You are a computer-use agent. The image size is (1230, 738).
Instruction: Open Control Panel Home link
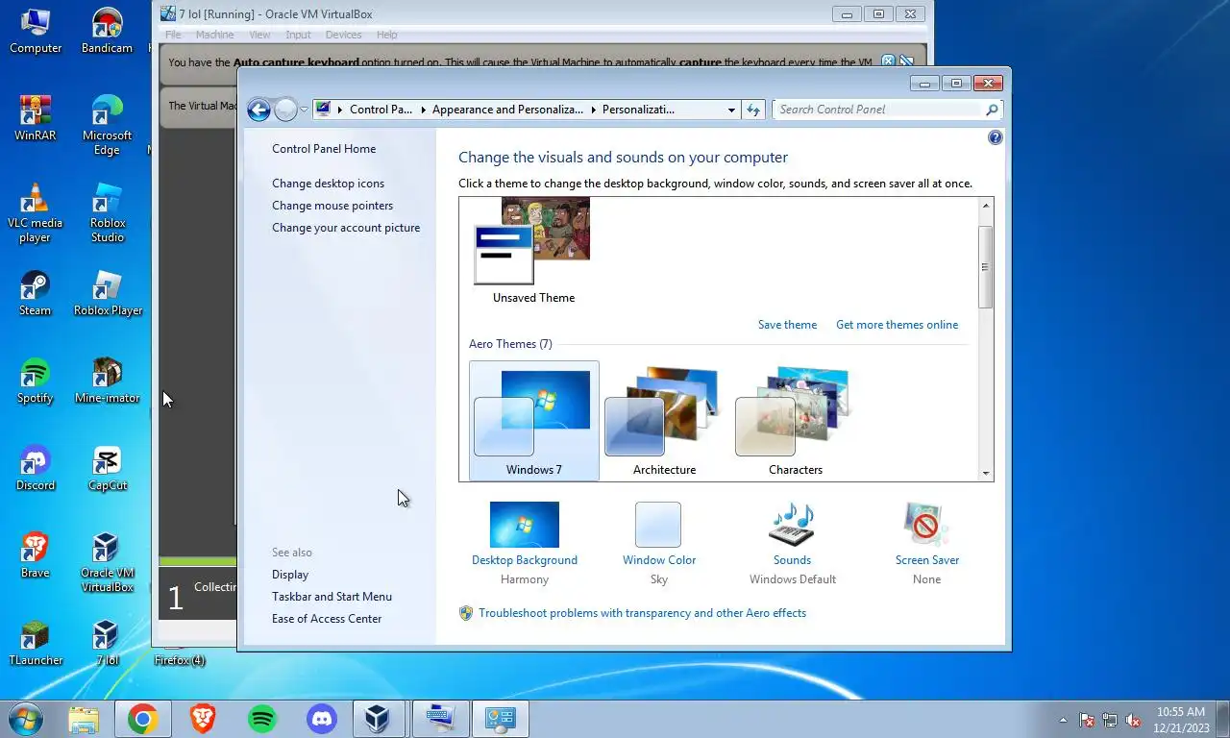point(324,149)
